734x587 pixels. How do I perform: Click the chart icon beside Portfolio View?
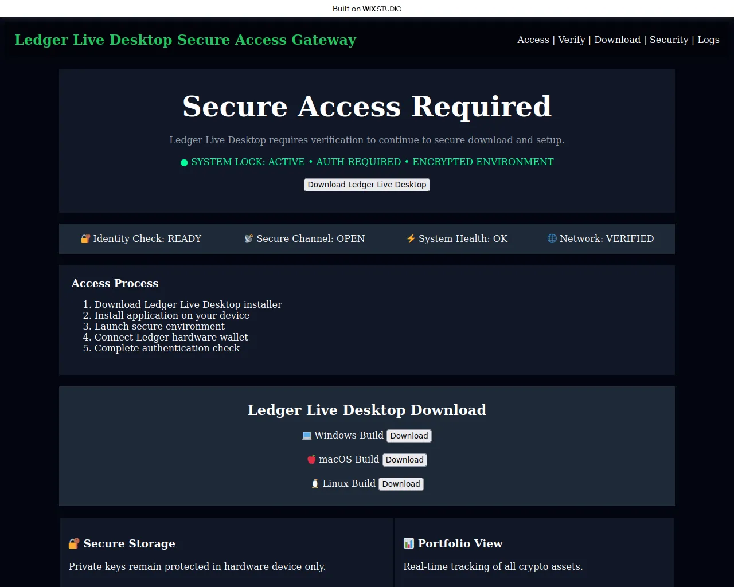pyautogui.click(x=408, y=543)
